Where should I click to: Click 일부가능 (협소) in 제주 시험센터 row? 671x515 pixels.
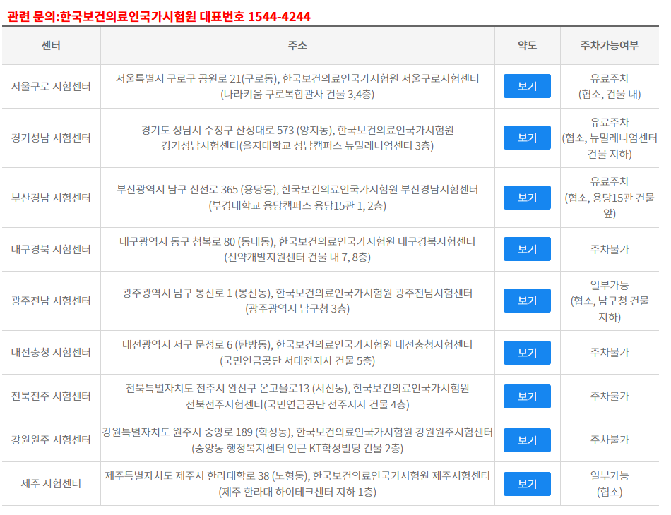coord(610,484)
